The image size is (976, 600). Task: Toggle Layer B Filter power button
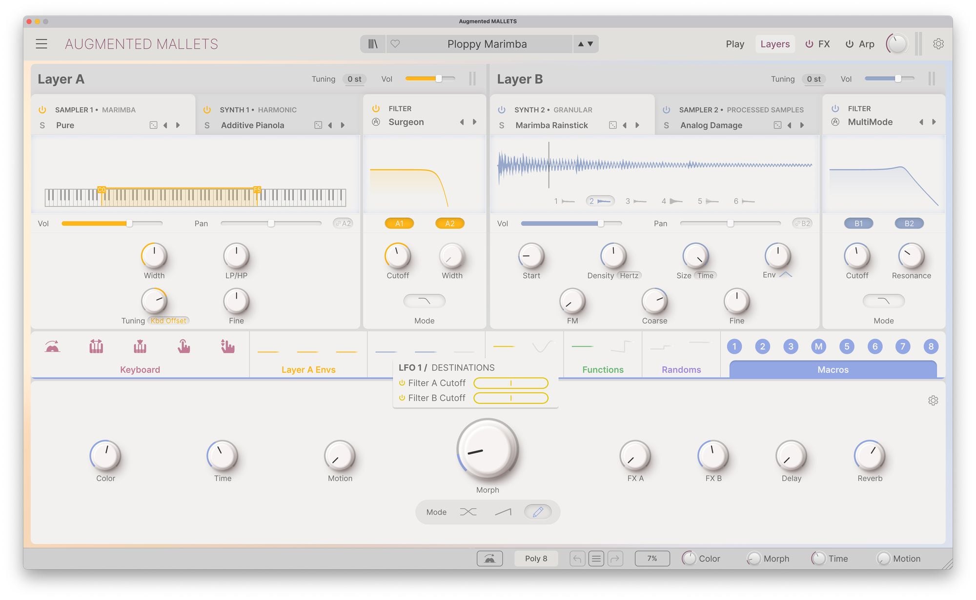coord(835,108)
